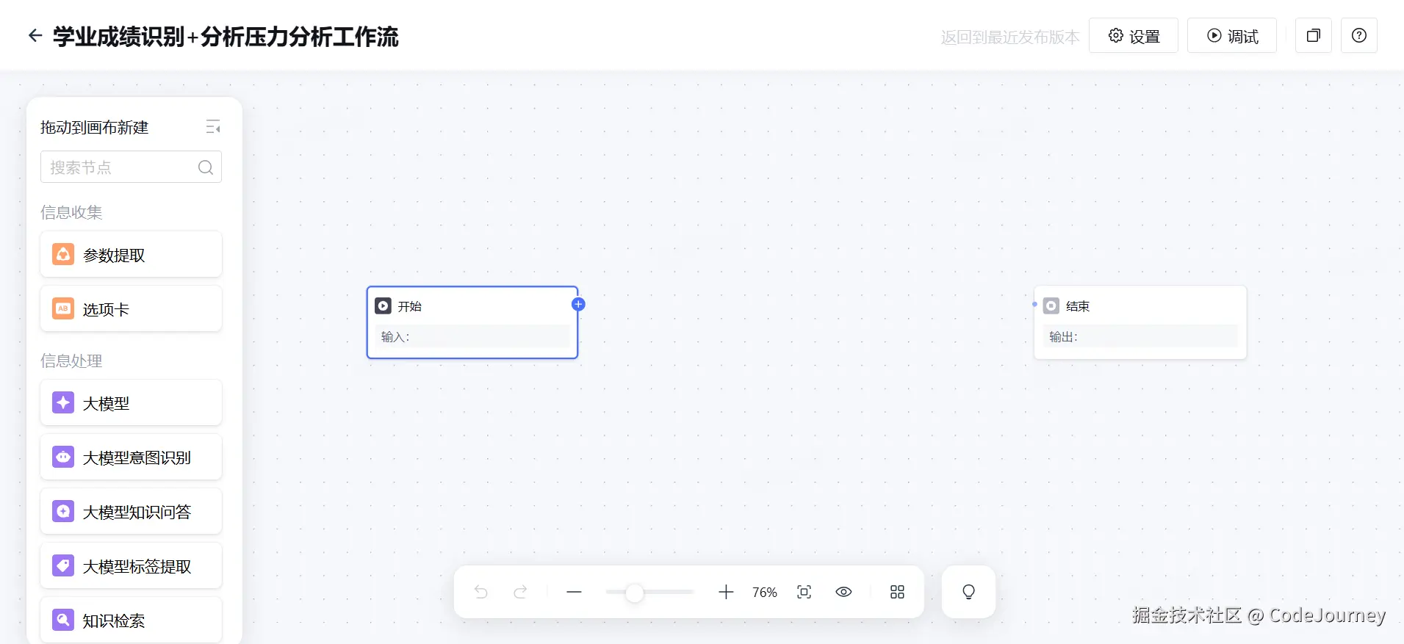Select the 知识检索 node
The image size is (1404, 644).
point(131,621)
